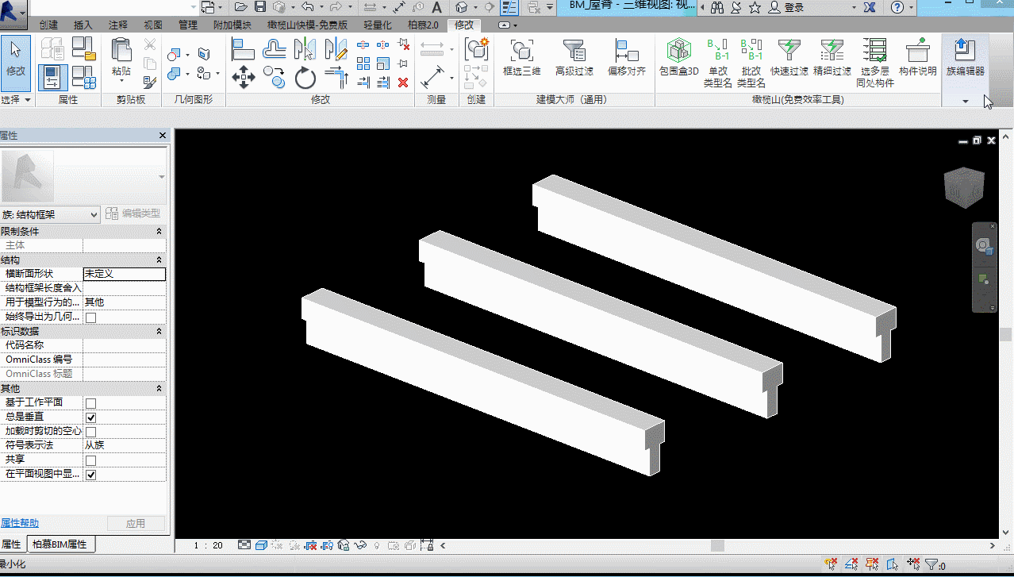Click the 横断面形状 value field
Image resolution: width=1014 pixels, height=577 pixels.
125,274
